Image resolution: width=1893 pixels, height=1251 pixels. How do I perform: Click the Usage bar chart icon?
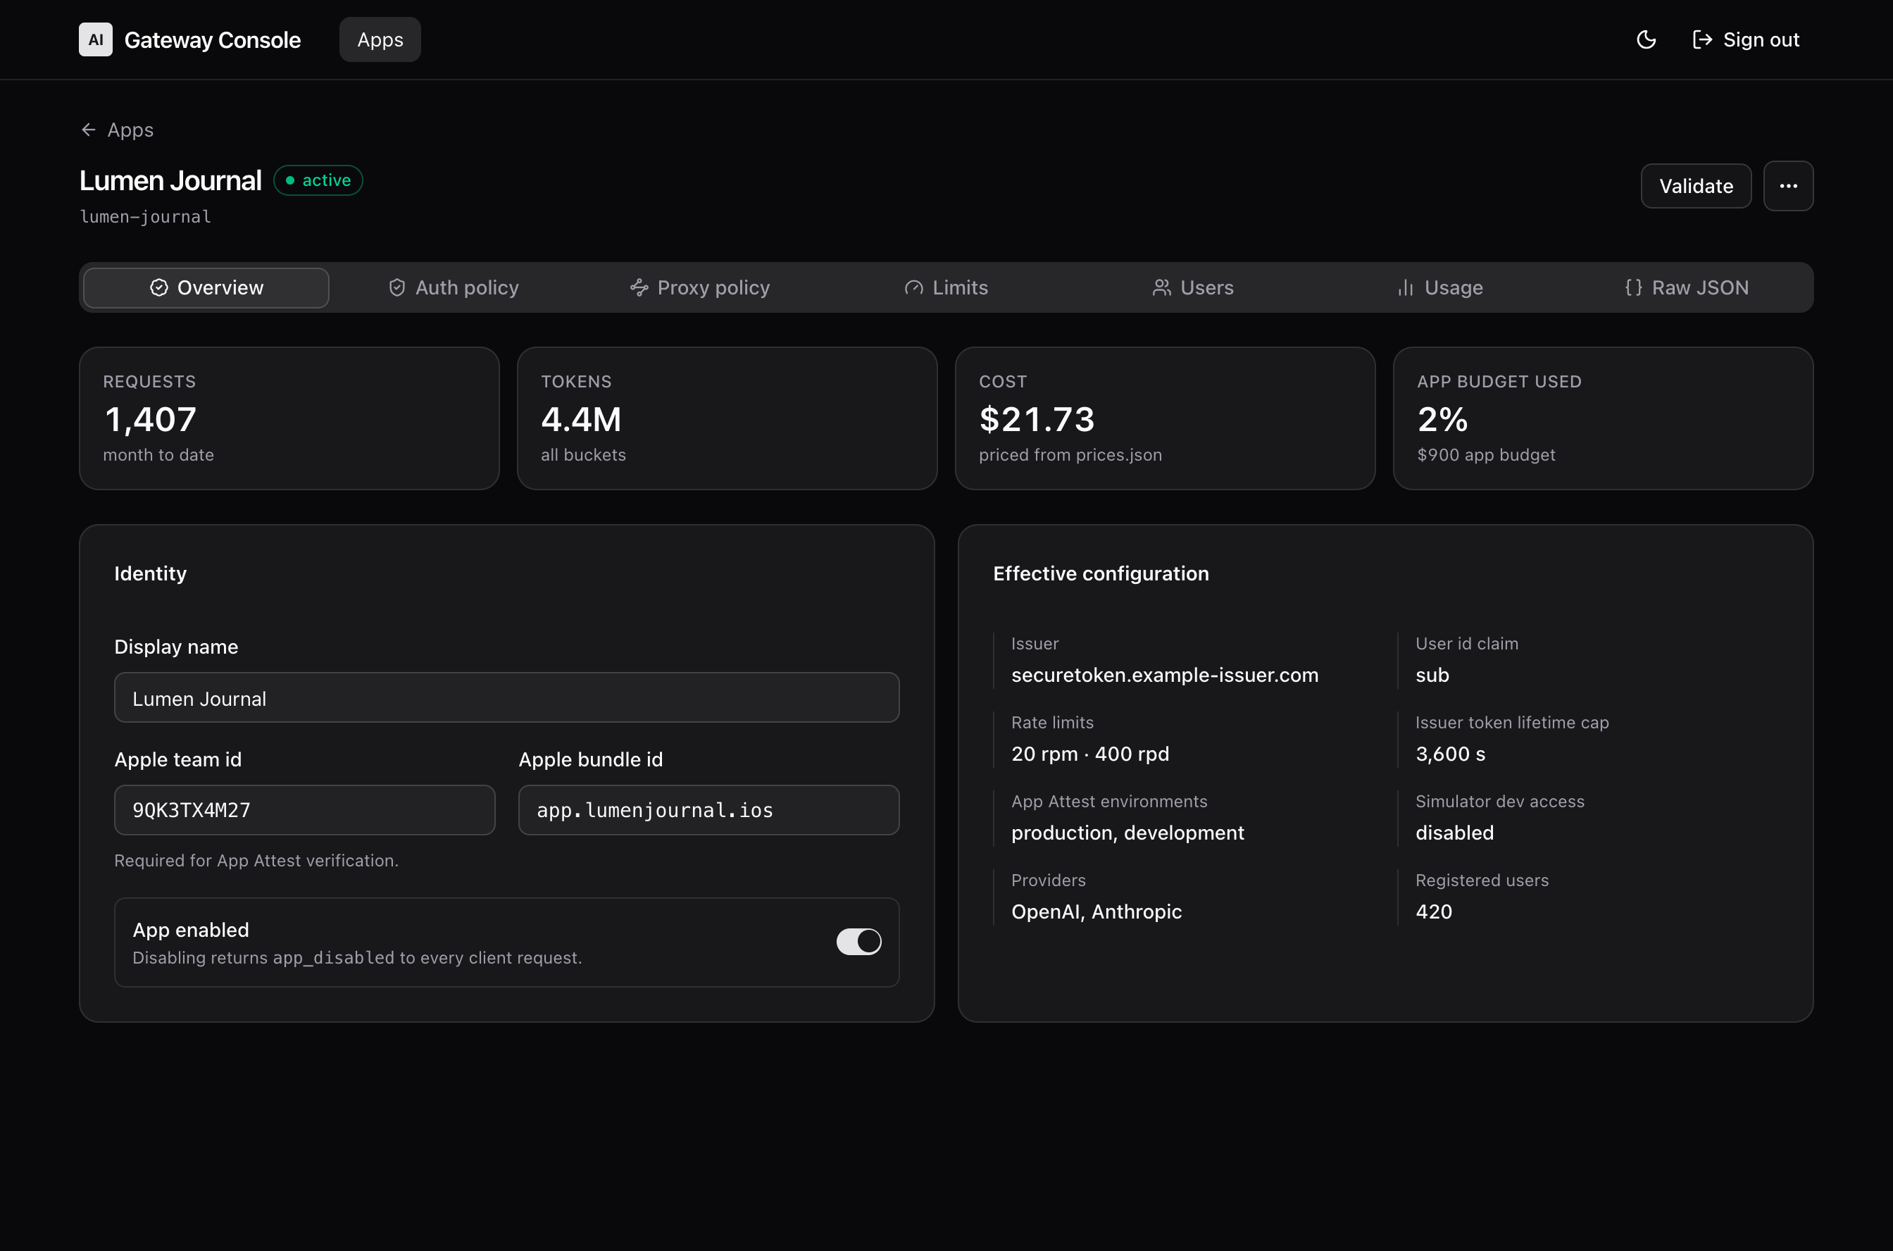pyautogui.click(x=1406, y=288)
